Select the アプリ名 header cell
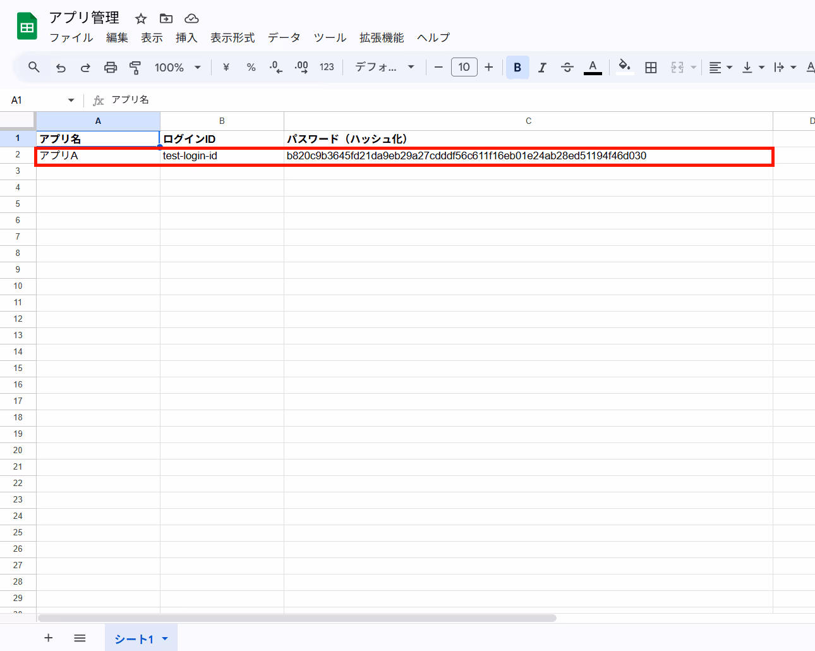The image size is (815, 651). pyautogui.click(x=98, y=138)
